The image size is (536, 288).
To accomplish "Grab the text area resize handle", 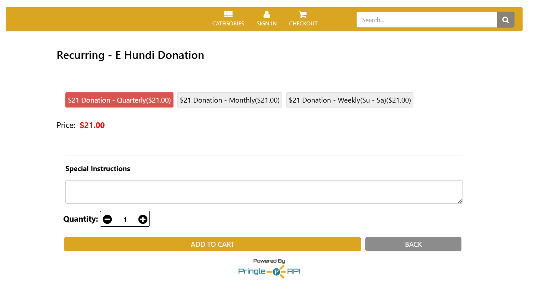I will [x=460, y=201].
